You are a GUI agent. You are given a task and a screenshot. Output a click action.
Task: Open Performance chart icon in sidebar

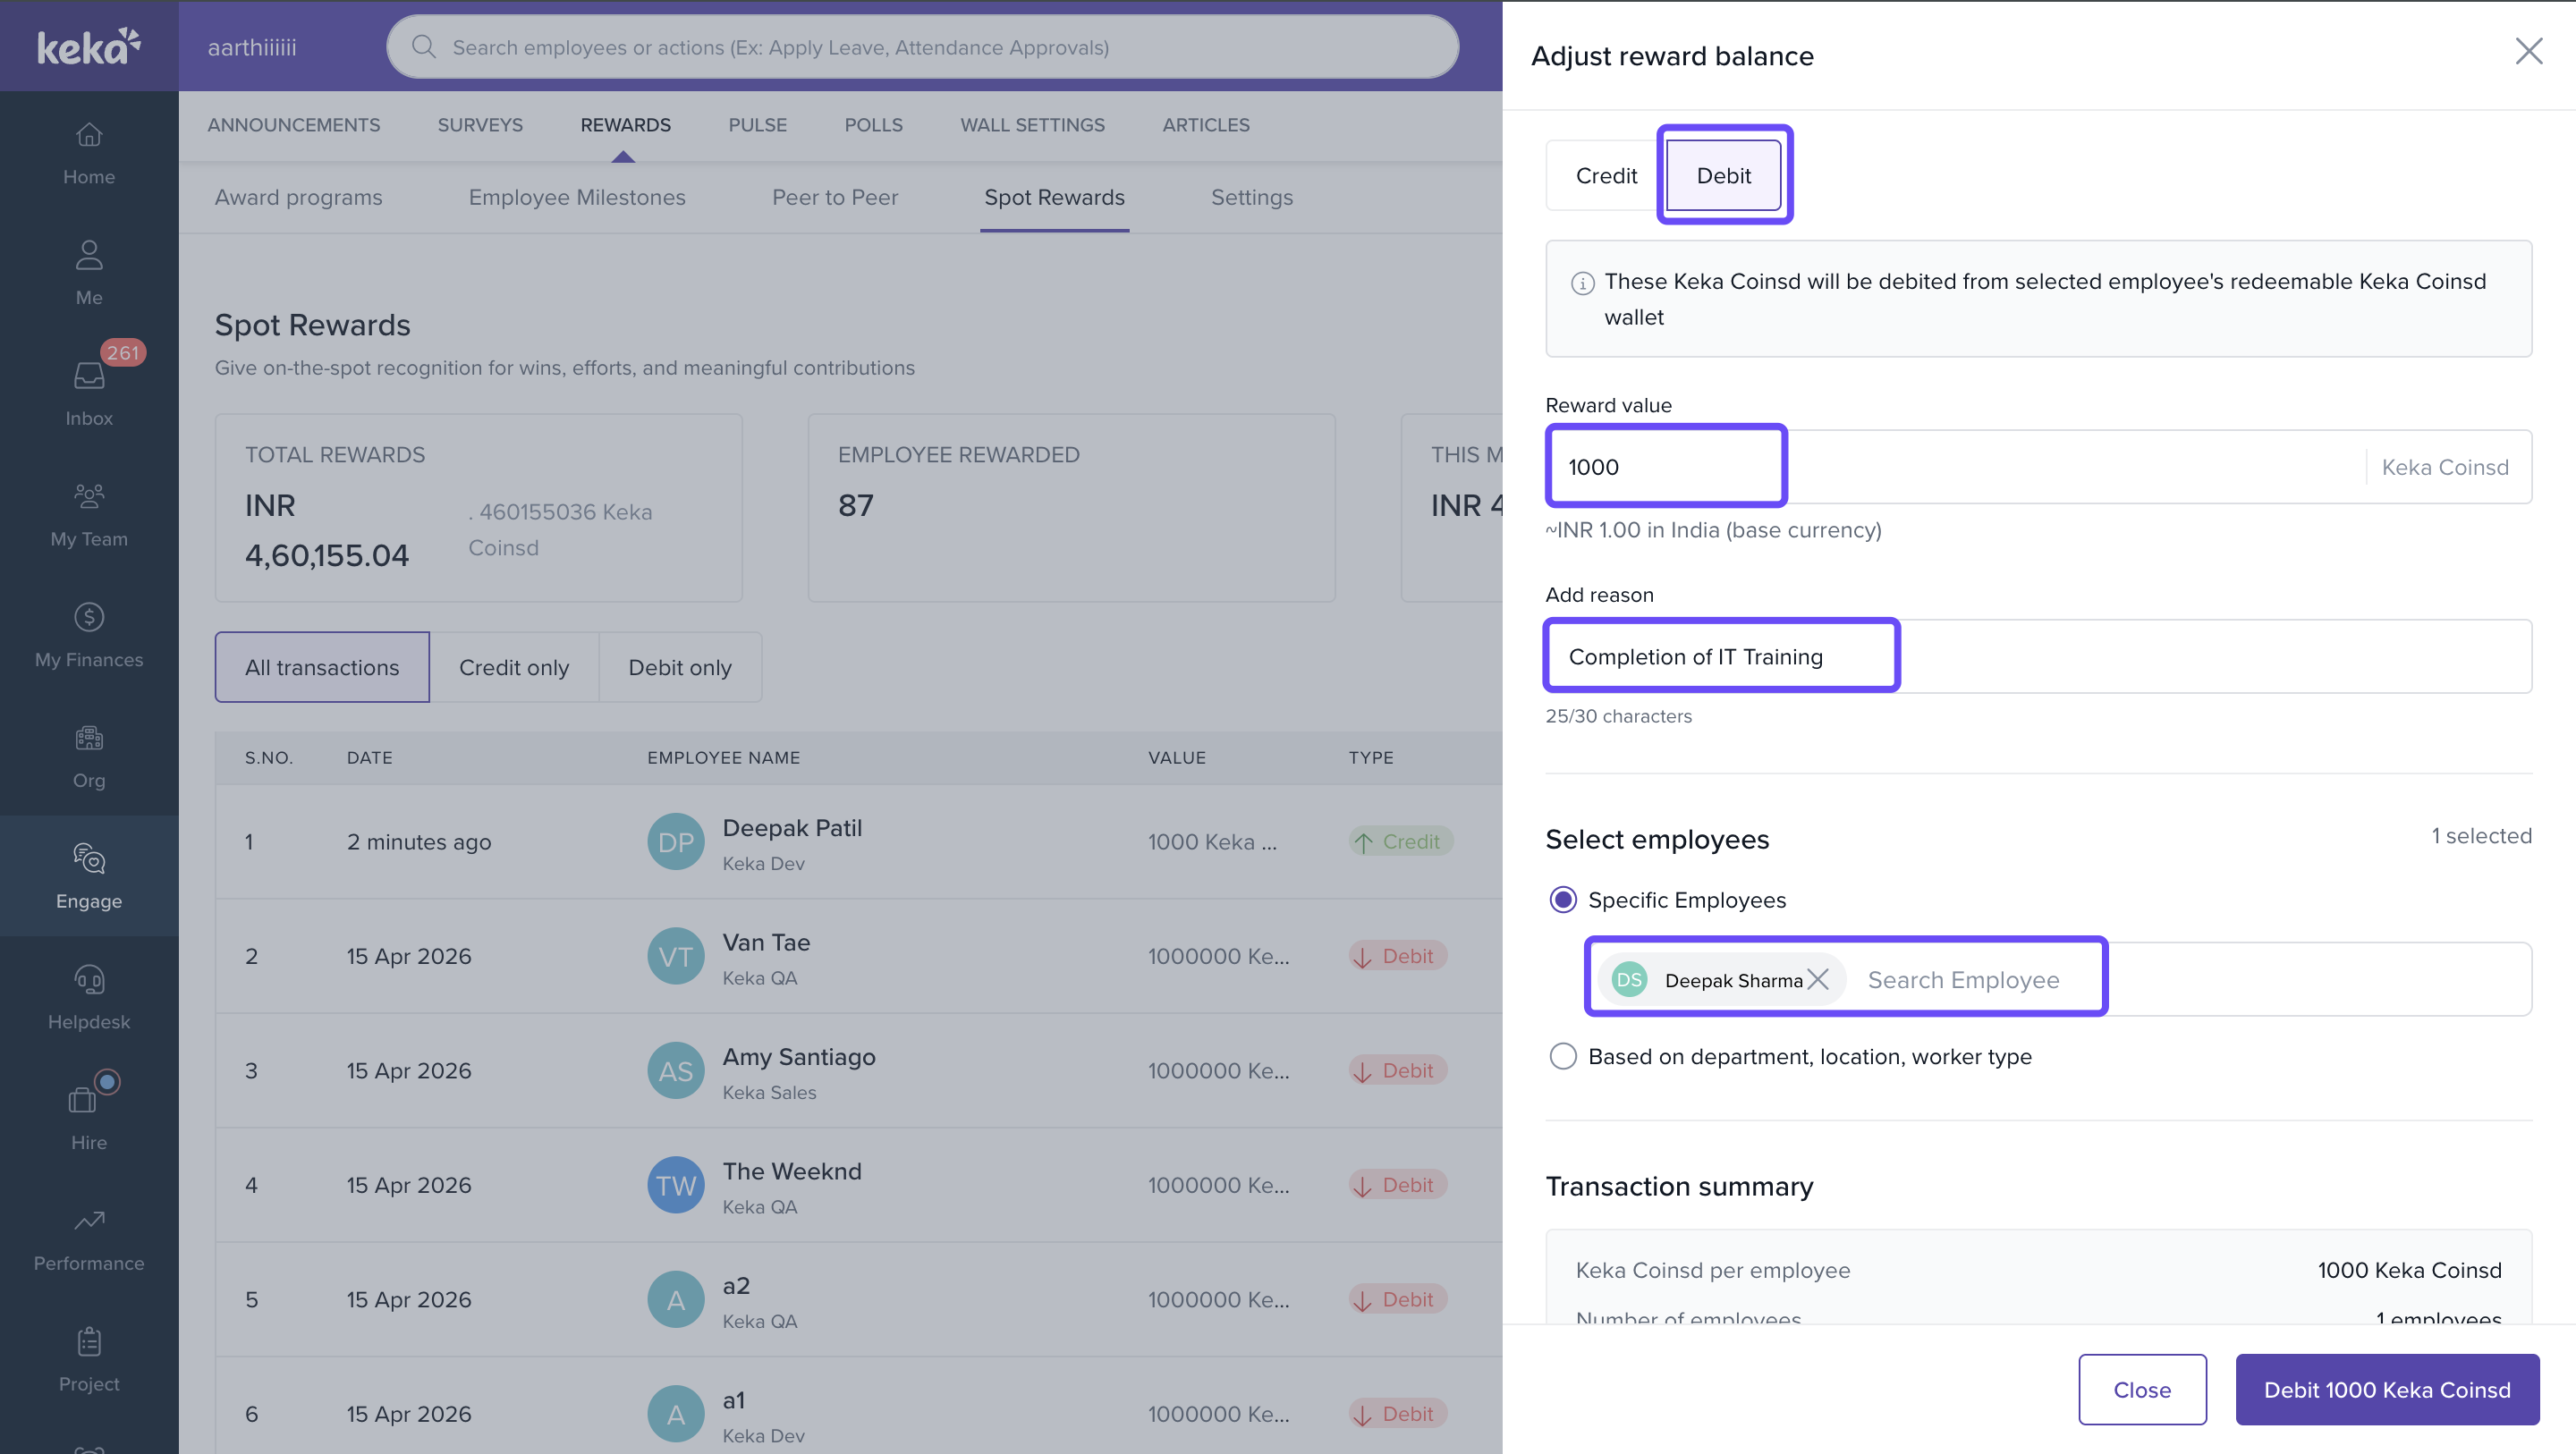coord(89,1222)
